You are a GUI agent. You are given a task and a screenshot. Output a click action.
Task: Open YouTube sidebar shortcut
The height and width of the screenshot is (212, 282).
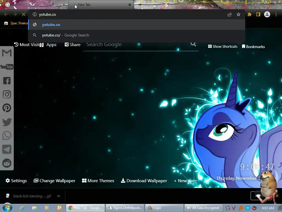point(7,67)
